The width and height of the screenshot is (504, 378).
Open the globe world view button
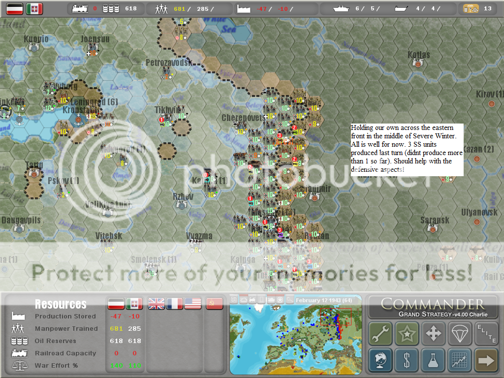pos(380,360)
